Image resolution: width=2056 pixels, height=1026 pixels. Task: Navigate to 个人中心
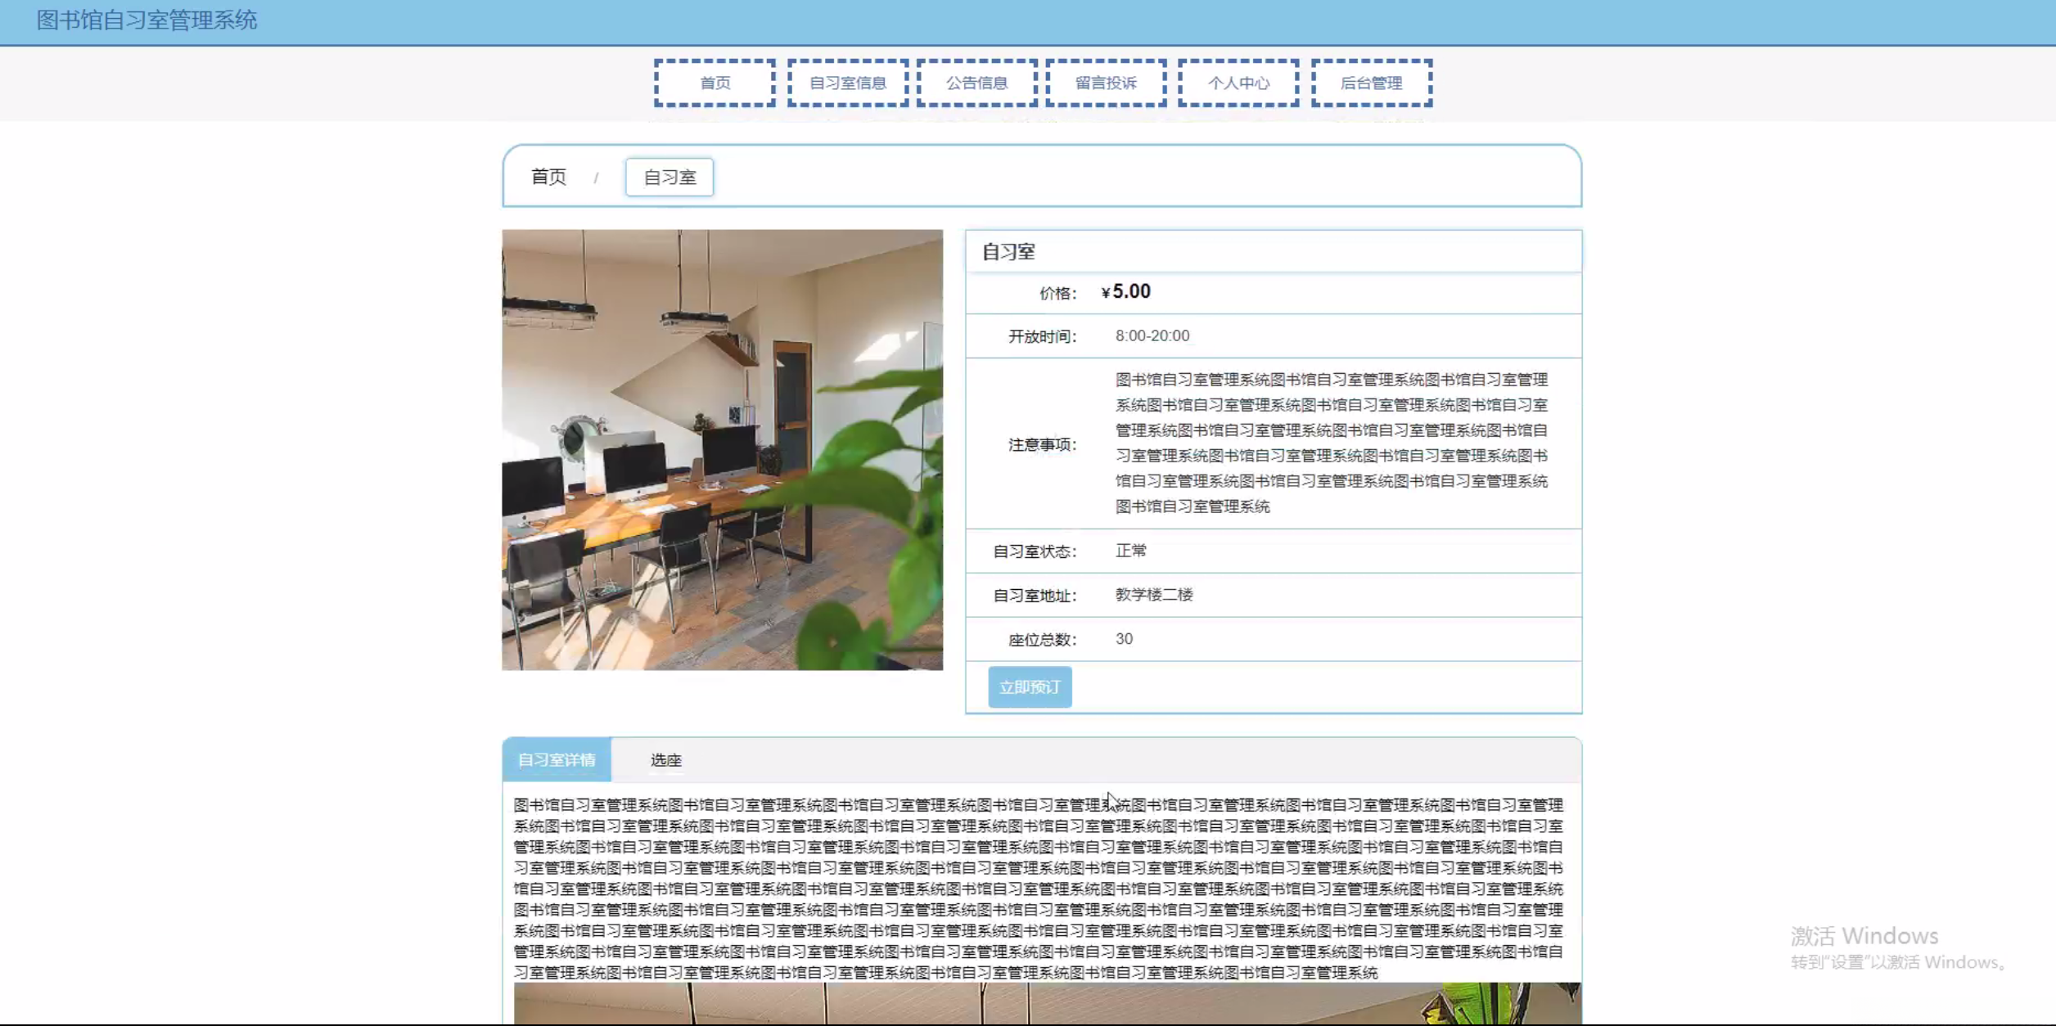click(x=1238, y=83)
